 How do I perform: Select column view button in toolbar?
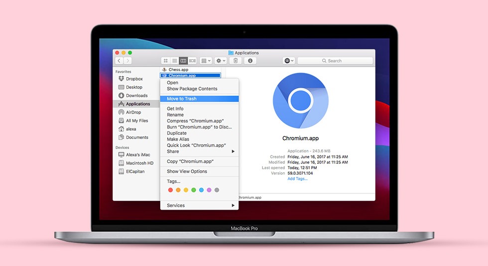click(x=183, y=61)
